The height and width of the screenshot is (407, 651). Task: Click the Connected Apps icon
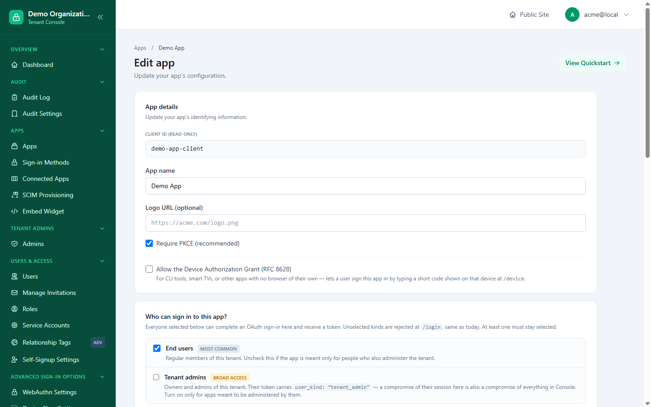tap(14, 179)
